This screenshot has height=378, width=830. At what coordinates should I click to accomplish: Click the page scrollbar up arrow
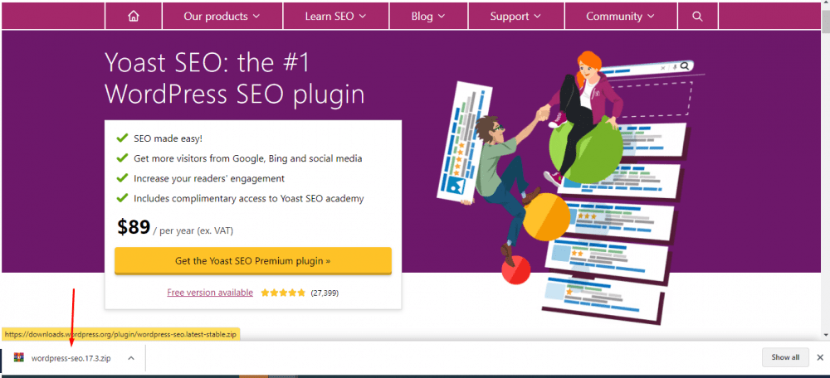coord(826,4)
